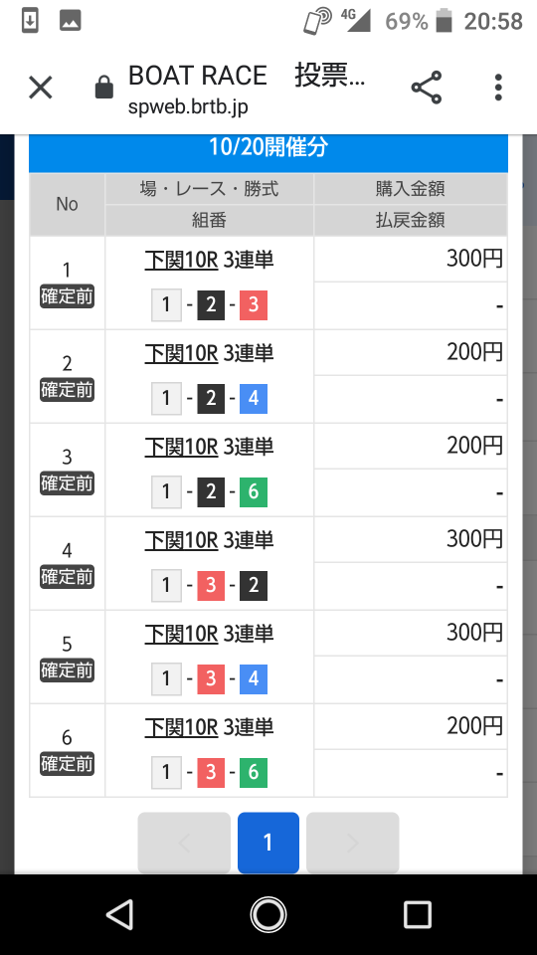Select page 1 pagination button
Screen dimensions: 537x955
pyautogui.click(x=268, y=843)
